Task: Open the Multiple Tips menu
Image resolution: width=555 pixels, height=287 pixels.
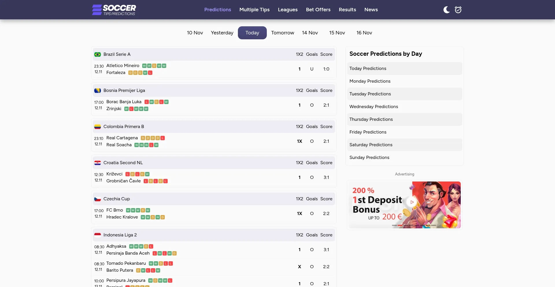Action: (x=254, y=10)
